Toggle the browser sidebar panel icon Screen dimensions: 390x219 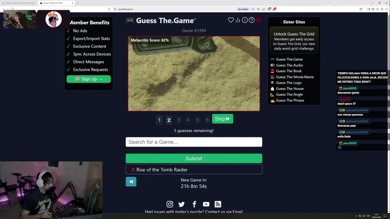coord(368,9)
